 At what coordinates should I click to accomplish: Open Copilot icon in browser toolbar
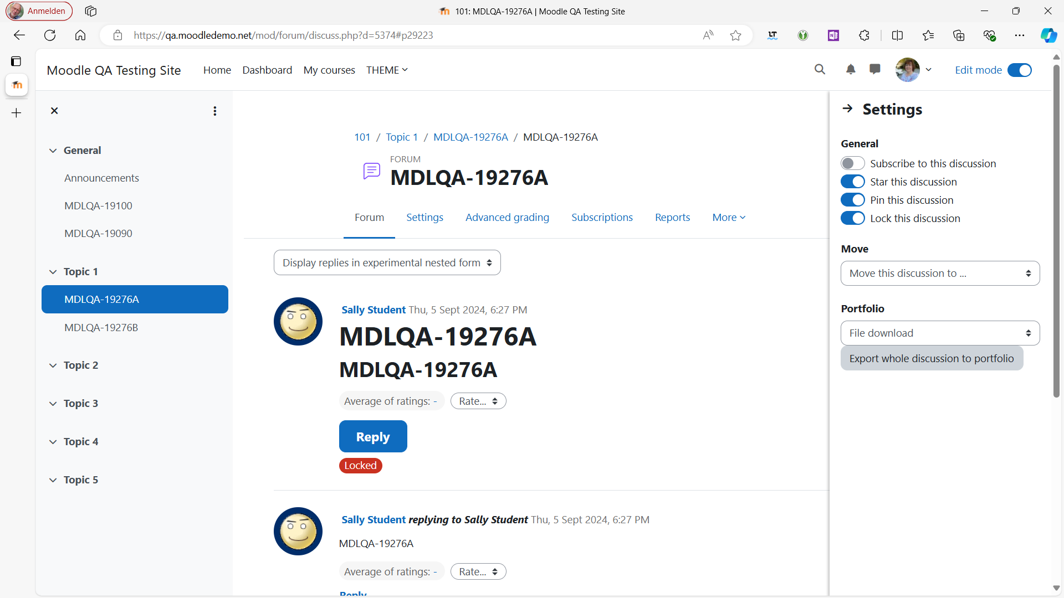click(1048, 35)
